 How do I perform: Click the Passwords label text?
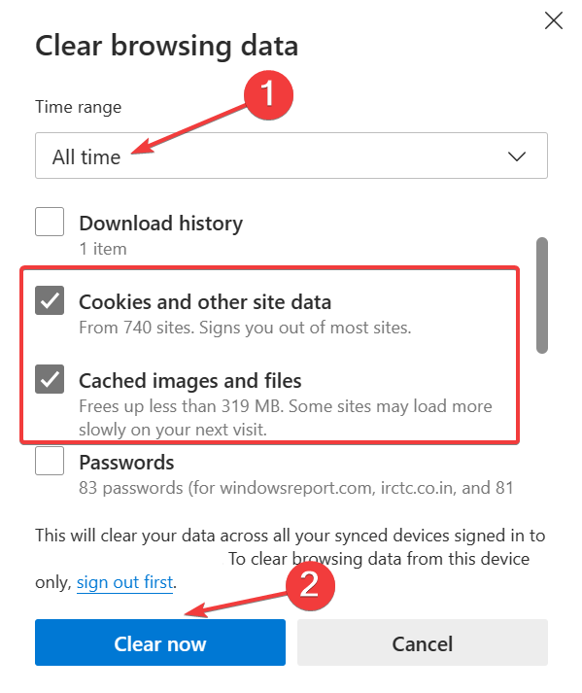126,463
